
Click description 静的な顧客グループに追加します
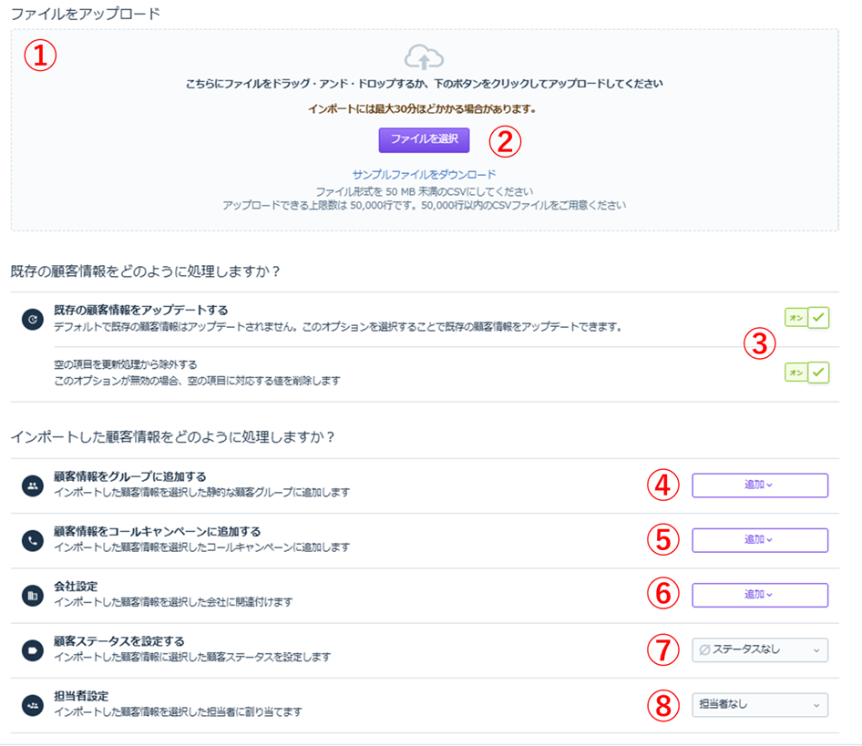[x=201, y=493]
